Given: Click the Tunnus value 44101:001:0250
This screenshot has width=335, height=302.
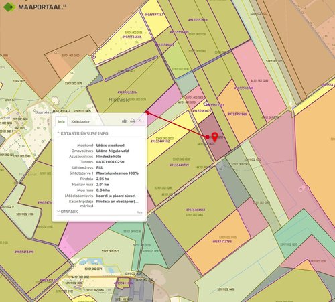Looking at the screenshot, I should [111, 162].
